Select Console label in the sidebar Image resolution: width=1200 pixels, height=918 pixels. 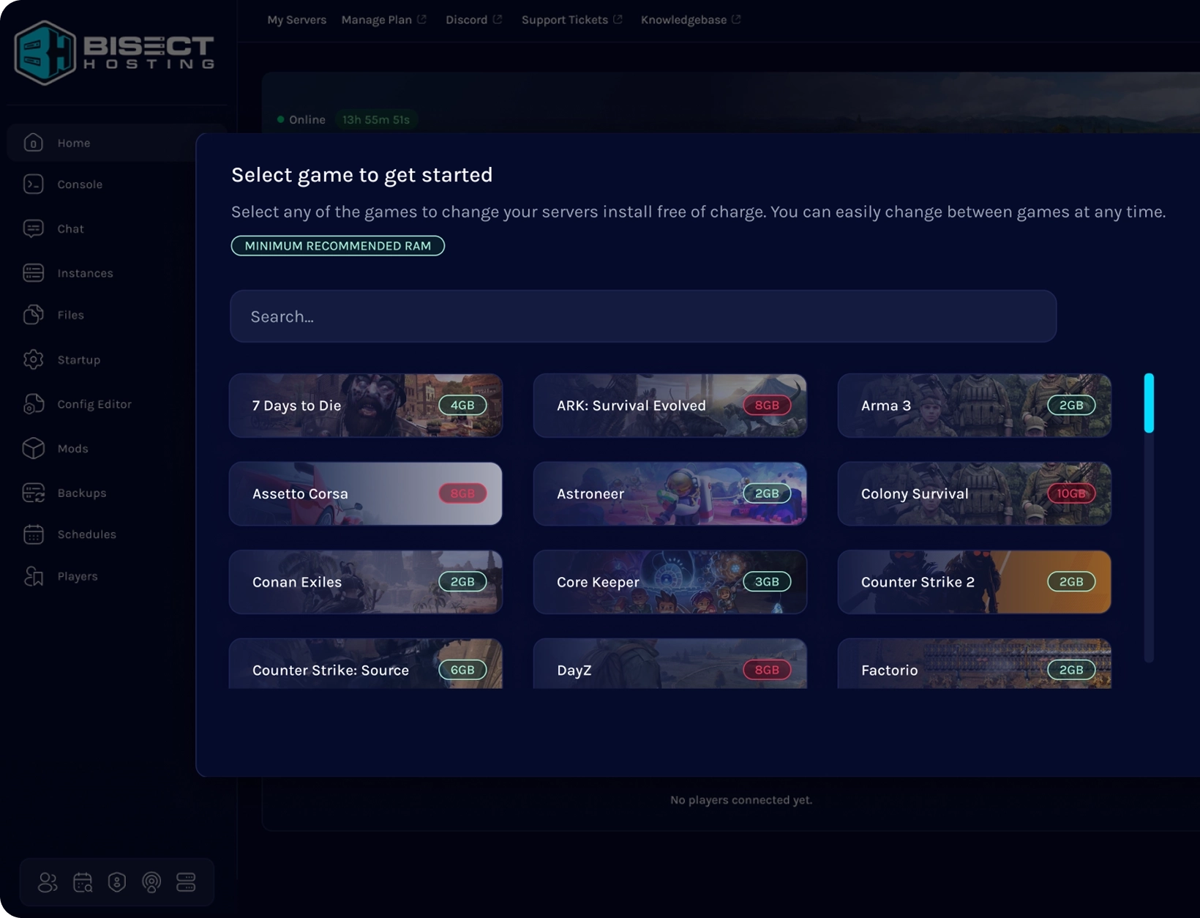click(80, 184)
